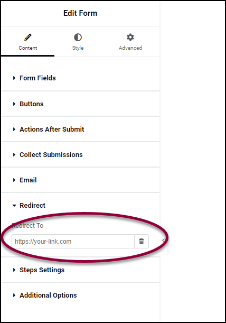Screen dimensions: 226x323
Task: Click the pencil Content icon
Action: point(28,38)
